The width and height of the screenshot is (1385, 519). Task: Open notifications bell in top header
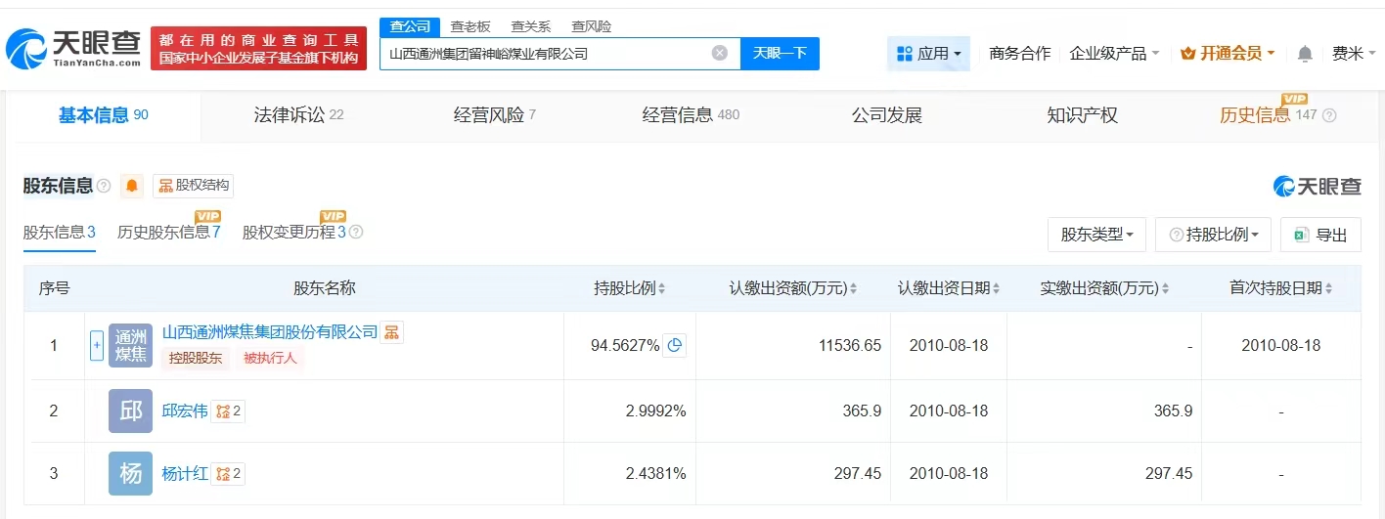pyautogui.click(x=1305, y=54)
